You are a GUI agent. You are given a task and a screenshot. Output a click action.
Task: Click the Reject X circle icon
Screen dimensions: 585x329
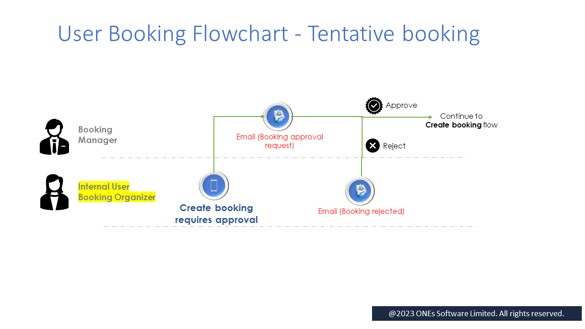tap(373, 146)
